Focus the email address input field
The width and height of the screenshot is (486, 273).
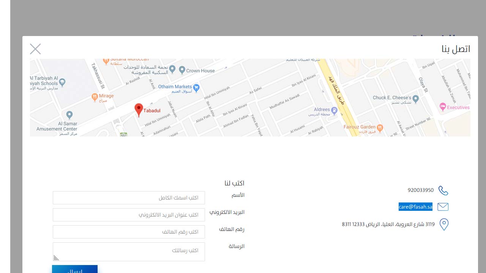click(129, 215)
